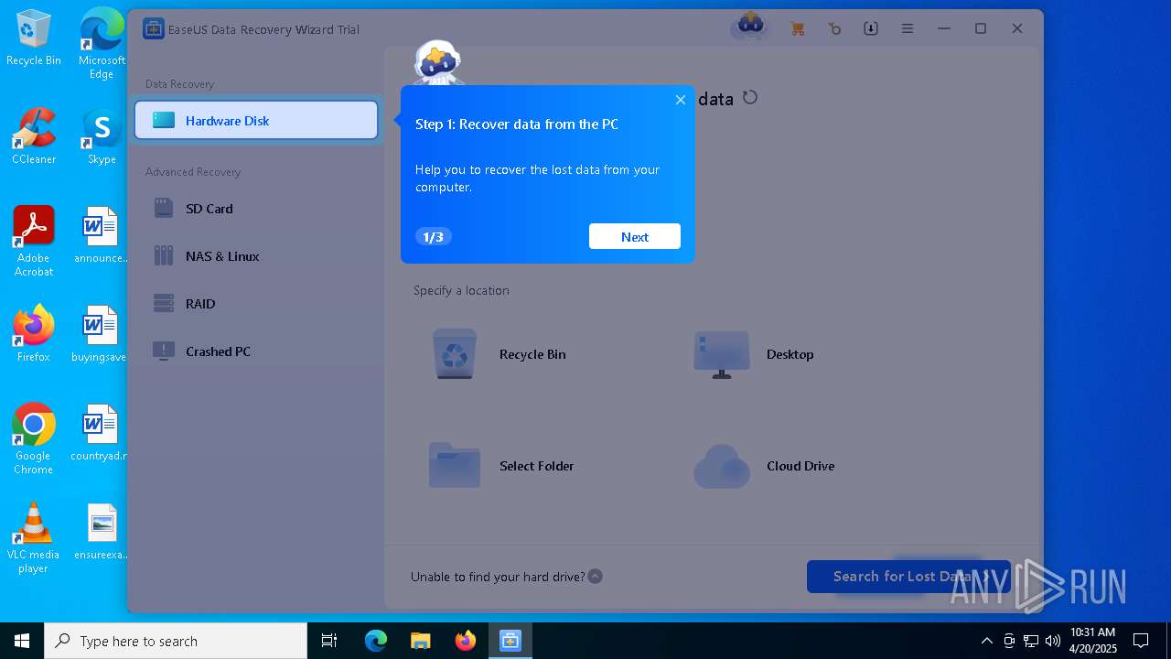Click Unable to find your hard drive text

pyautogui.click(x=498, y=577)
